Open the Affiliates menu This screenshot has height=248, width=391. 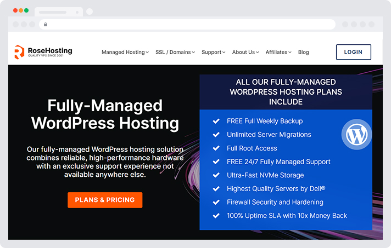coord(278,52)
